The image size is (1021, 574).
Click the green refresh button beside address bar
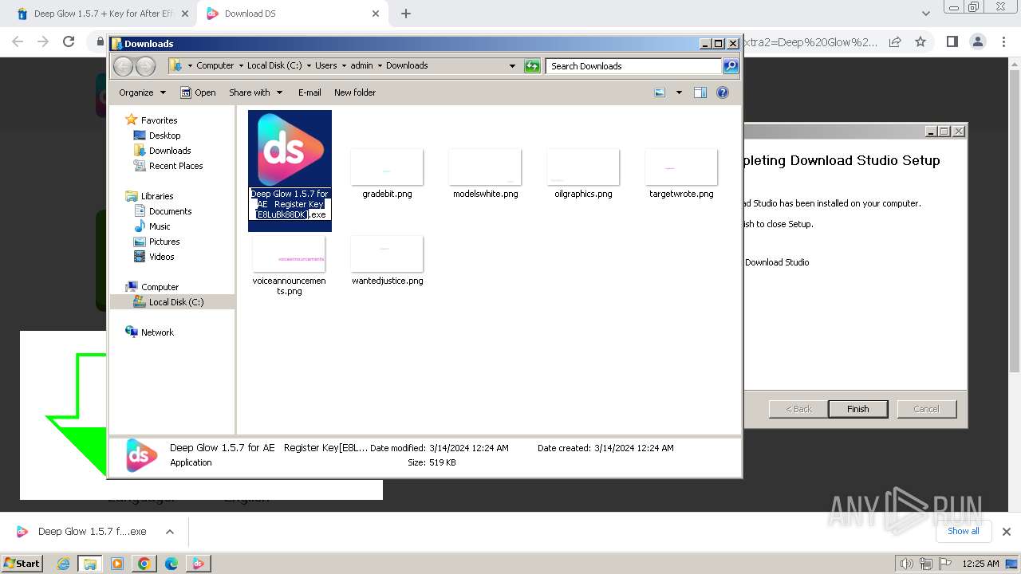click(532, 66)
